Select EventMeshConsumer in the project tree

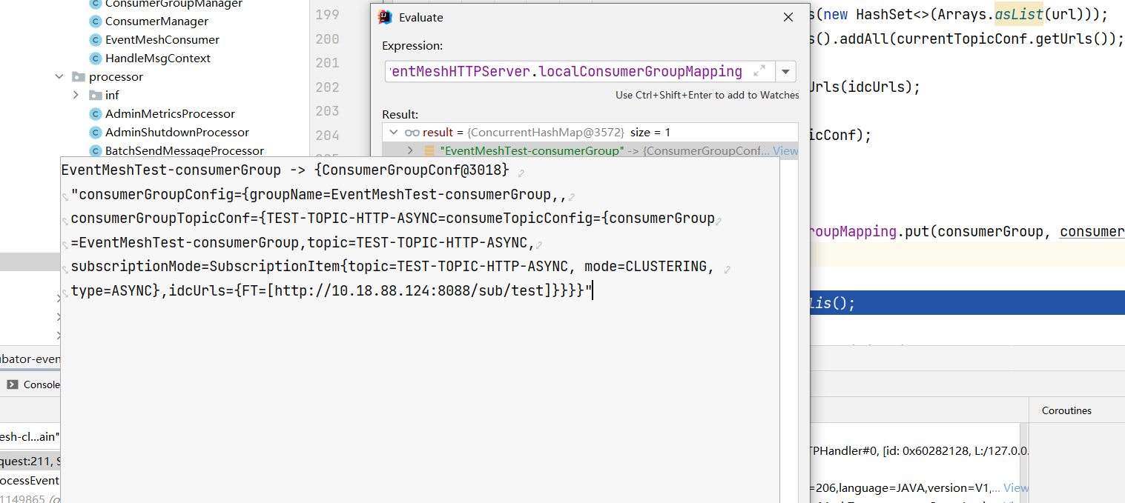(162, 40)
